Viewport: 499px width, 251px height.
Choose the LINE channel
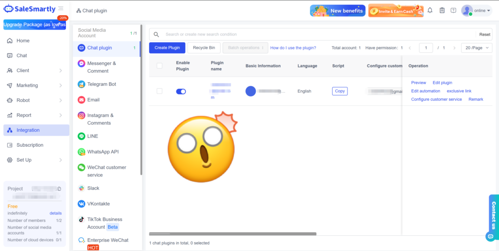click(93, 136)
